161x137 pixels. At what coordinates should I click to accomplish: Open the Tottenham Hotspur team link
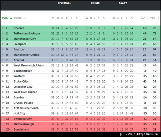pos(27,33)
